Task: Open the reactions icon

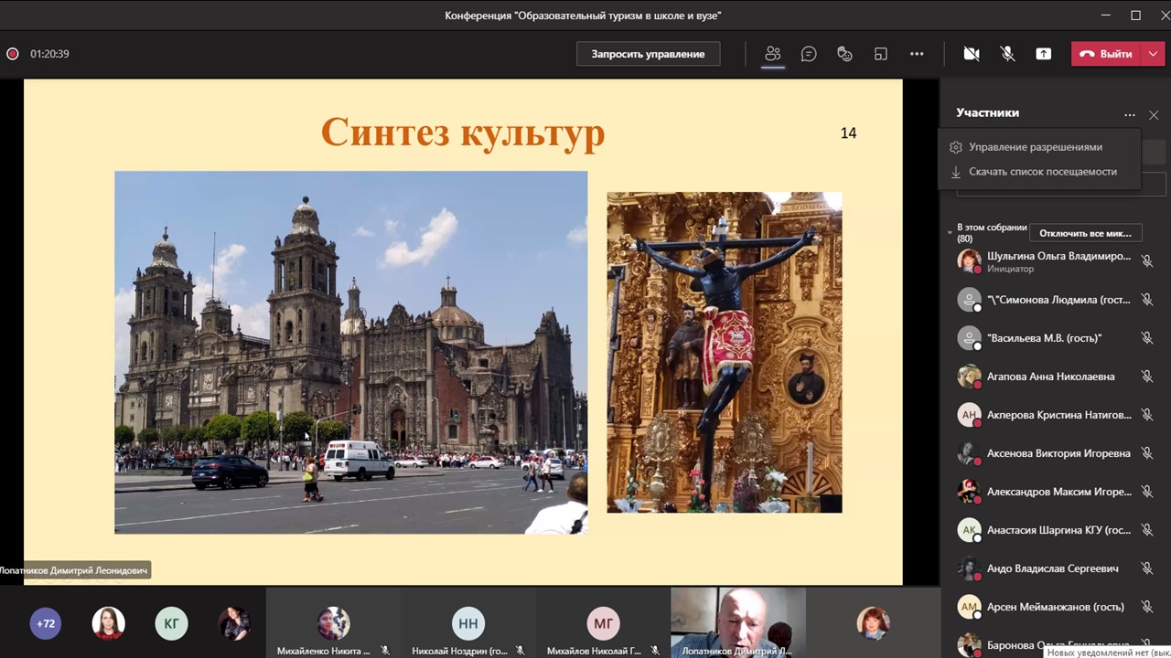Action: tap(844, 54)
